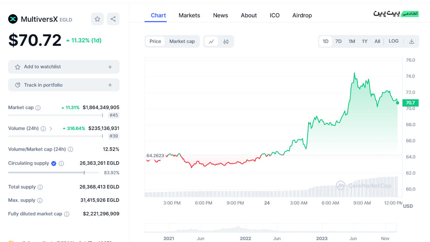
Task: Click info icon beside Fully diluted market cap
Action: [x=67, y=214]
